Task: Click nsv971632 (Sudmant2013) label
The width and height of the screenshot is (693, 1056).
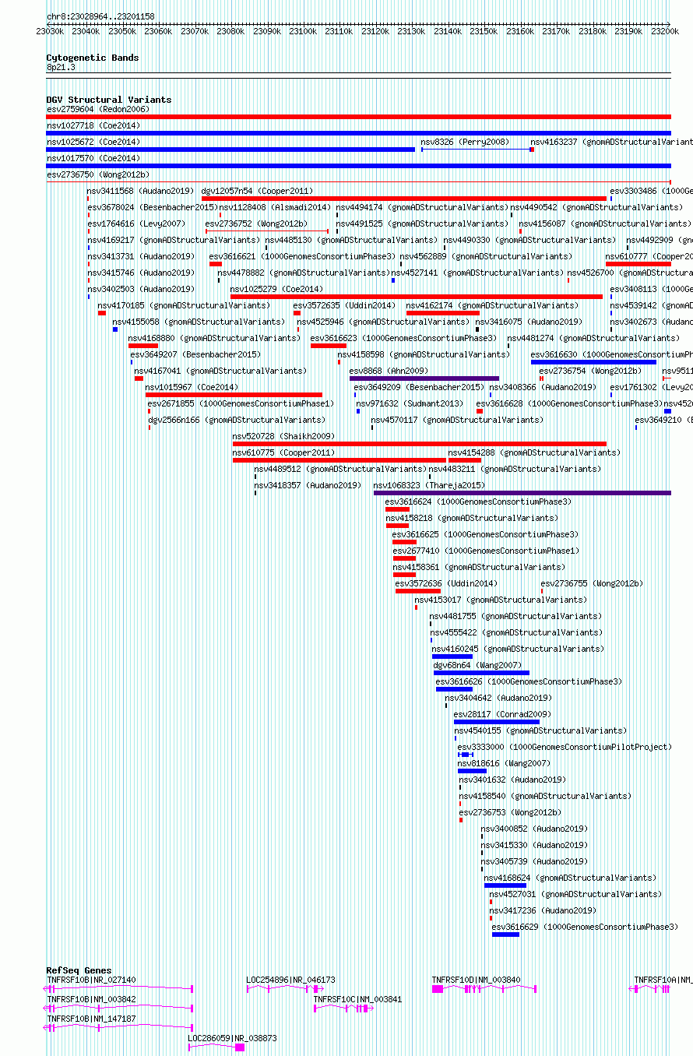Action: click(410, 403)
